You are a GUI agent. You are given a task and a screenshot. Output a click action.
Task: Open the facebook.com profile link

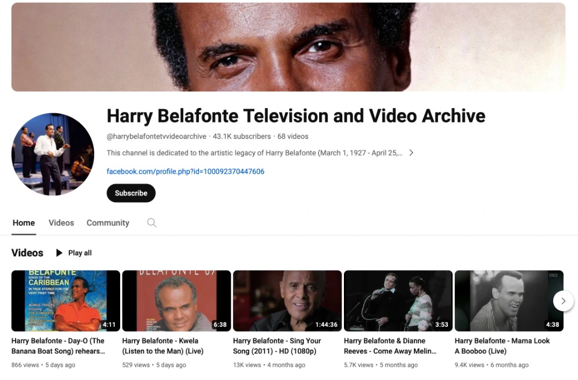pyautogui.click(x=186, y=172)
